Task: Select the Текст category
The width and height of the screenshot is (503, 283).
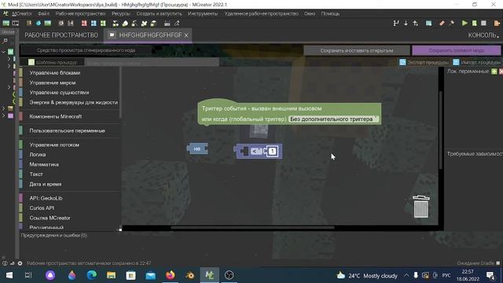Action: pos(36,175)
